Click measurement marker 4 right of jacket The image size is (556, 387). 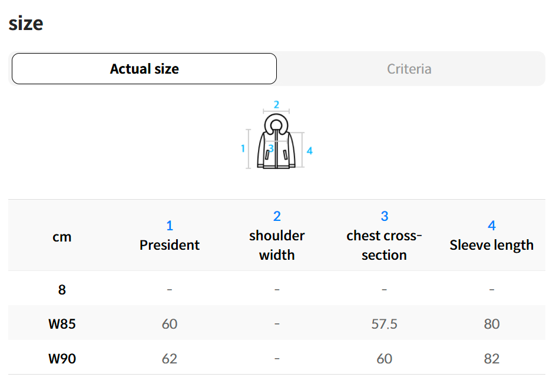309,151
